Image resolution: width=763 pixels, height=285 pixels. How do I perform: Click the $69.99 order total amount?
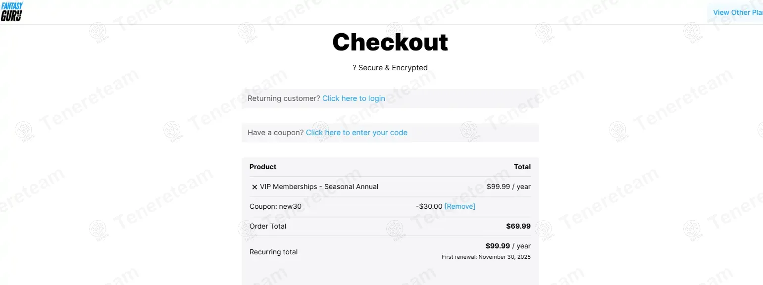point(518,226)
